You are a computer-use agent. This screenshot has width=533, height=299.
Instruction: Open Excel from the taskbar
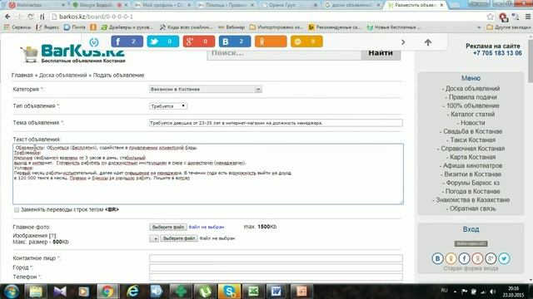253,292
